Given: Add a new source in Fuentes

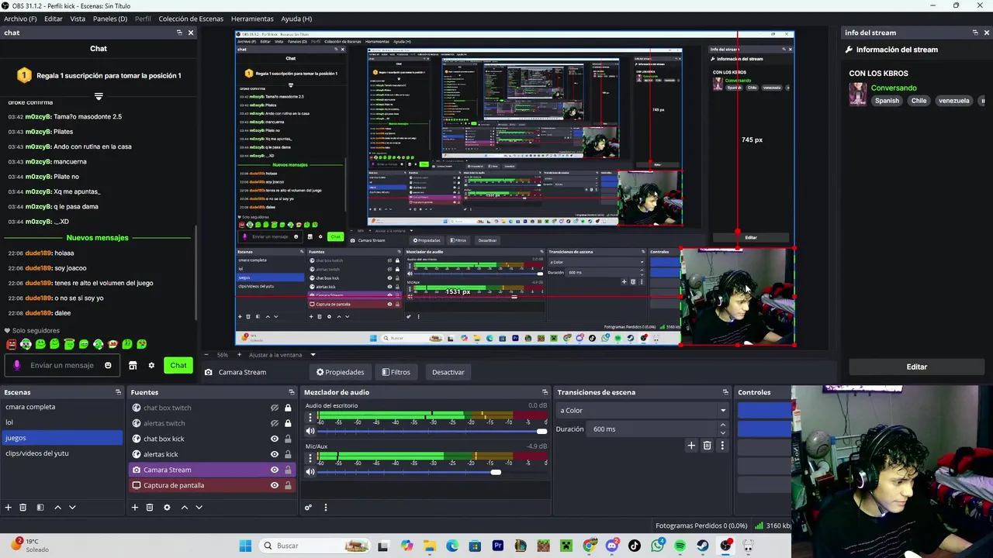Looking at the screenshot, I should (x=135, y=508).
